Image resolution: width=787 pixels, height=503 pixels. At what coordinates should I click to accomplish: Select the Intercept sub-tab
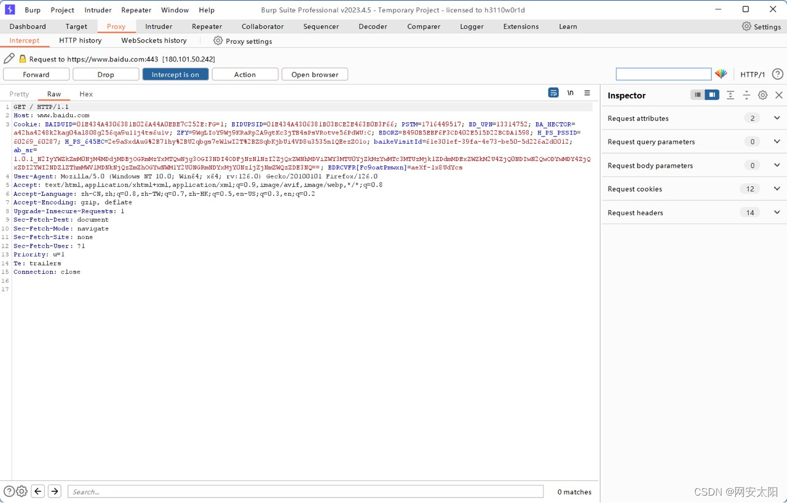click(x=24, y=41)
